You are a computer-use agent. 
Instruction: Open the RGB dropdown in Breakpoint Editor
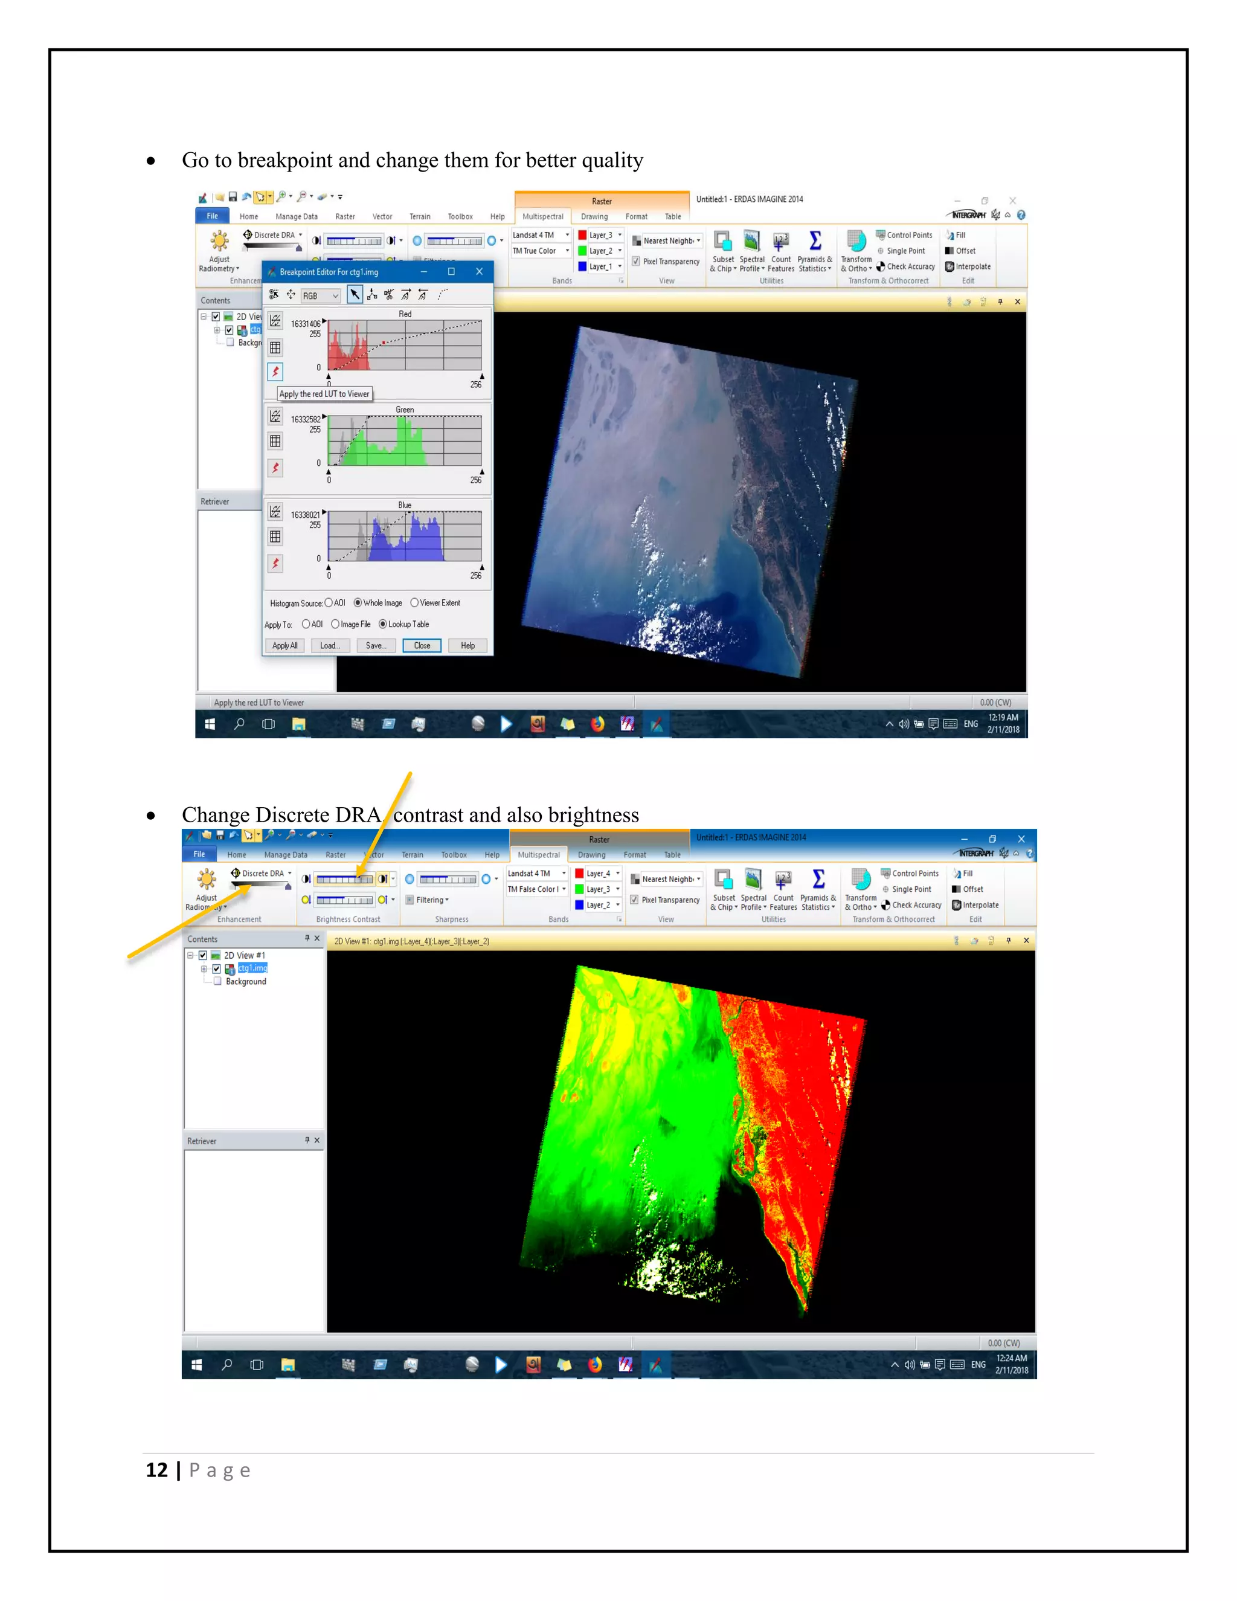(335, 295)
